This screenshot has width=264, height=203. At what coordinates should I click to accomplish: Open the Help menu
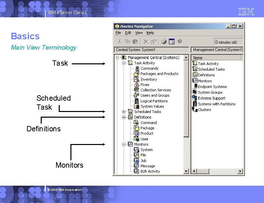click(150, 33)
